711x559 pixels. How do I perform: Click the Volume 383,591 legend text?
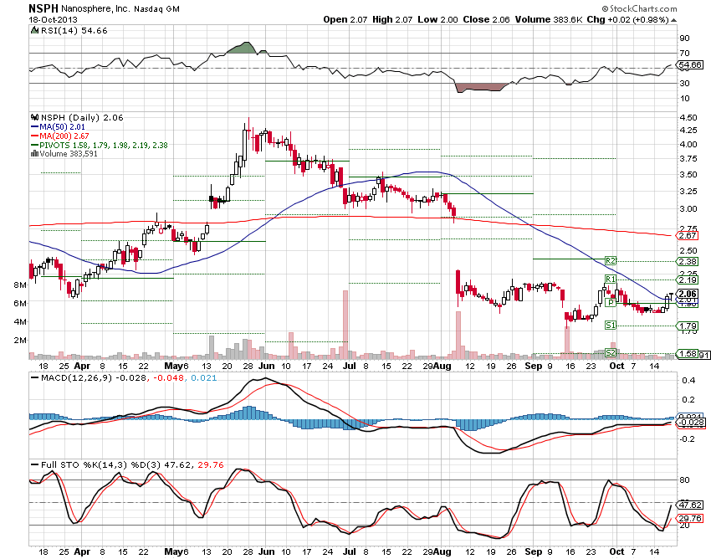point(69,154)
